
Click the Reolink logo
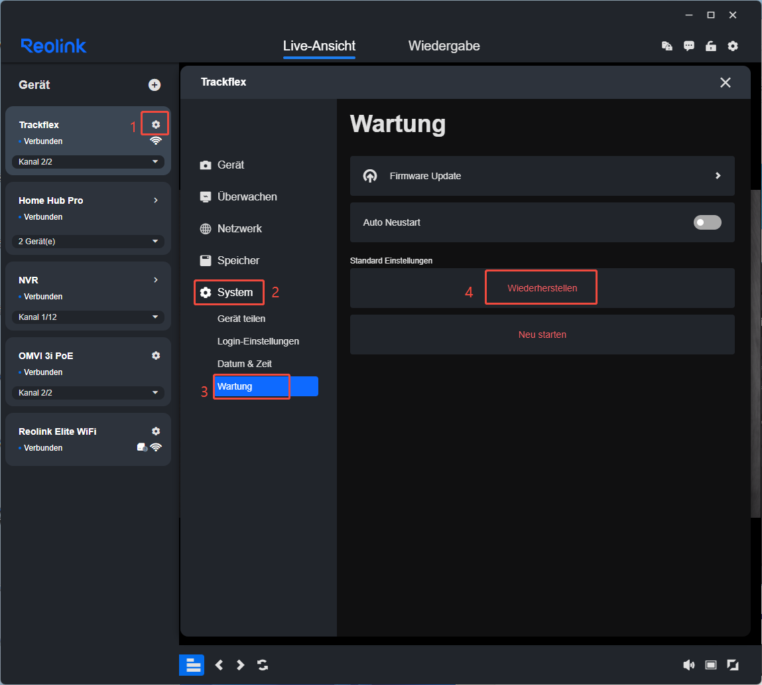pyautogui.click(x=54, y=46)
